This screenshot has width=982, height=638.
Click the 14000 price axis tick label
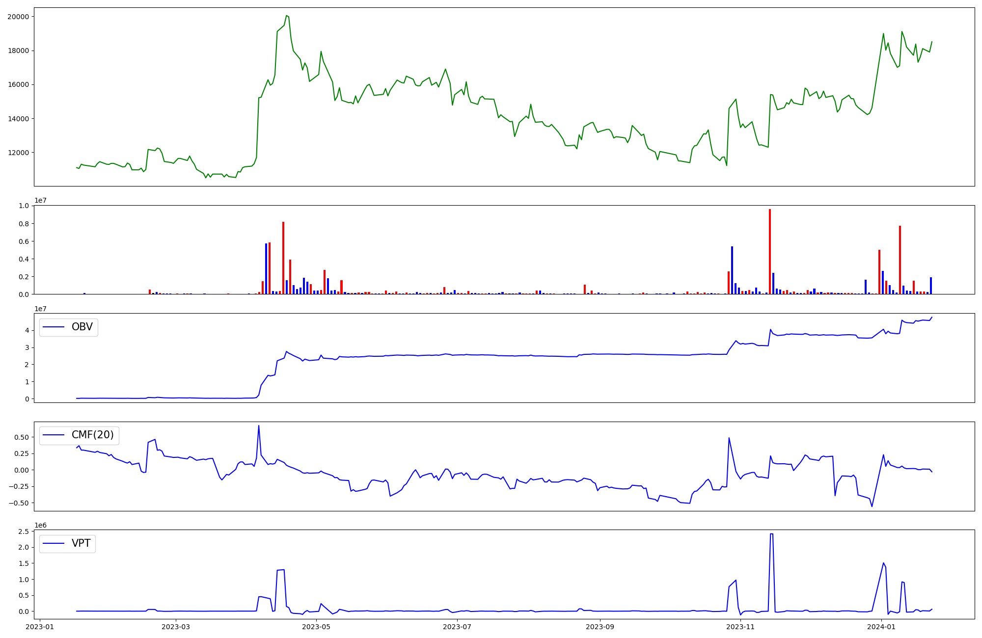coord(18,119)
